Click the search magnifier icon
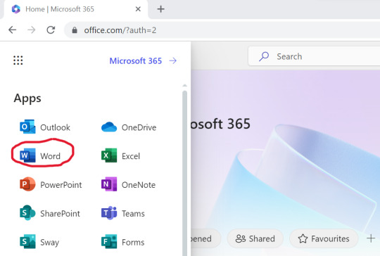 (x=264, y=56)
